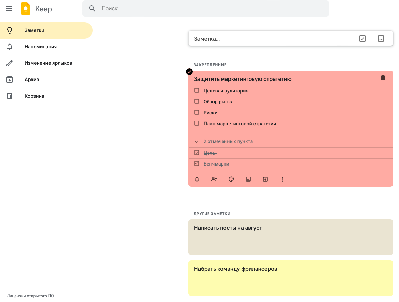Click the Keep wordmark text
Screen dimensions: 399x302
click(x=43, y=9)
